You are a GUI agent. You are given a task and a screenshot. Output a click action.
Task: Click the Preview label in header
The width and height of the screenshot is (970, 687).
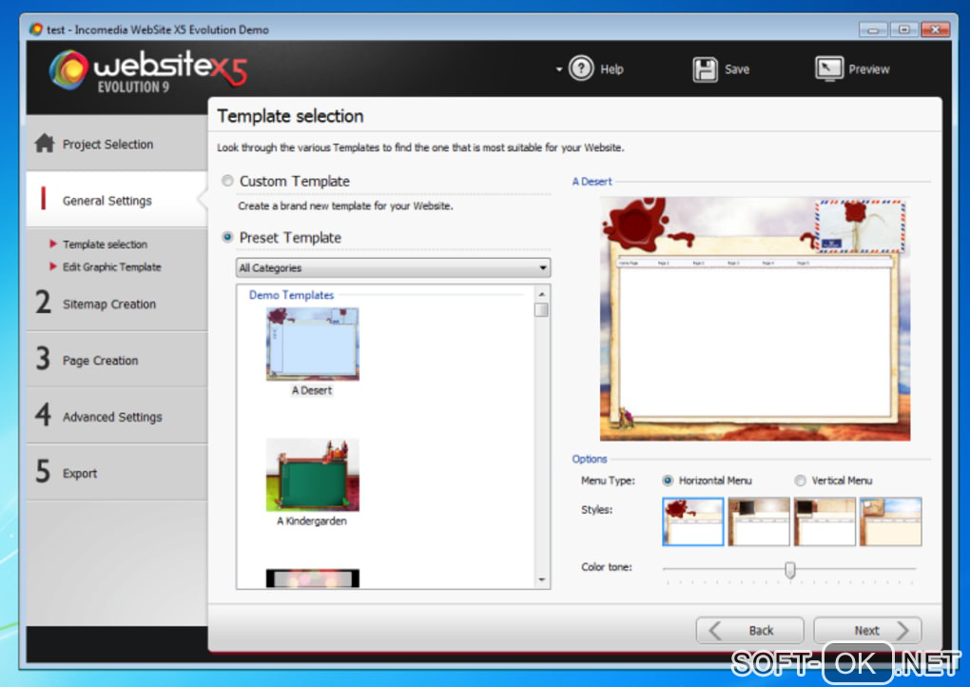(868, 69)
